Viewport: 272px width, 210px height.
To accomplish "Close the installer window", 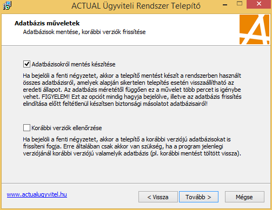I will tap(259, 4).
